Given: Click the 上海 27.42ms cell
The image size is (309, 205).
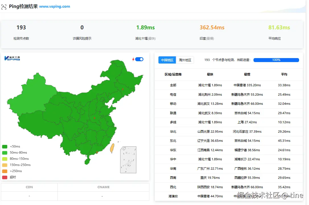Looking at the screenshot, I should coord(247,122).
